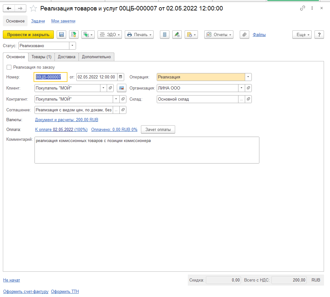The image size is (330, 297).
Task: Click the Провести и закрыть button
Action: pyautogui.click(x=28, y=35)
